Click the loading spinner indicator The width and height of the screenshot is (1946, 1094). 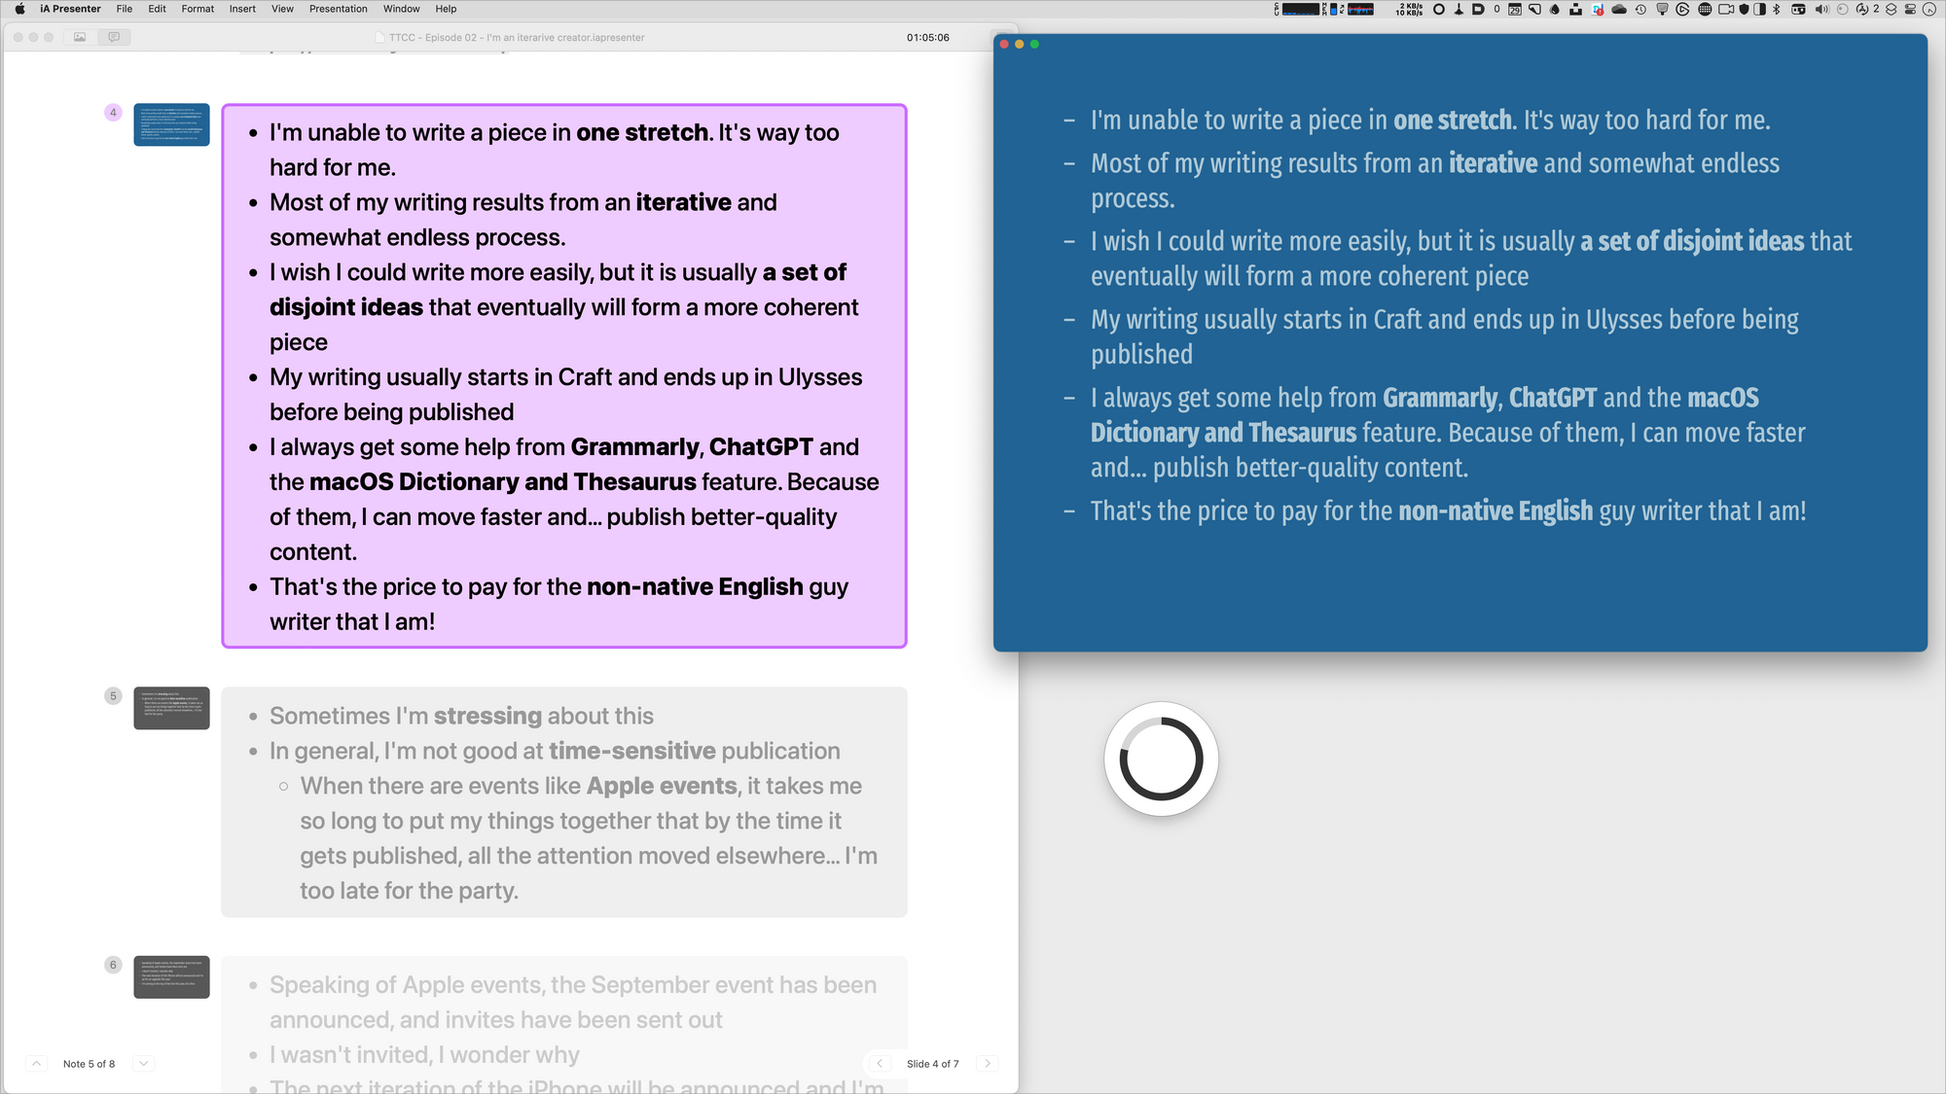[1162, 759]
